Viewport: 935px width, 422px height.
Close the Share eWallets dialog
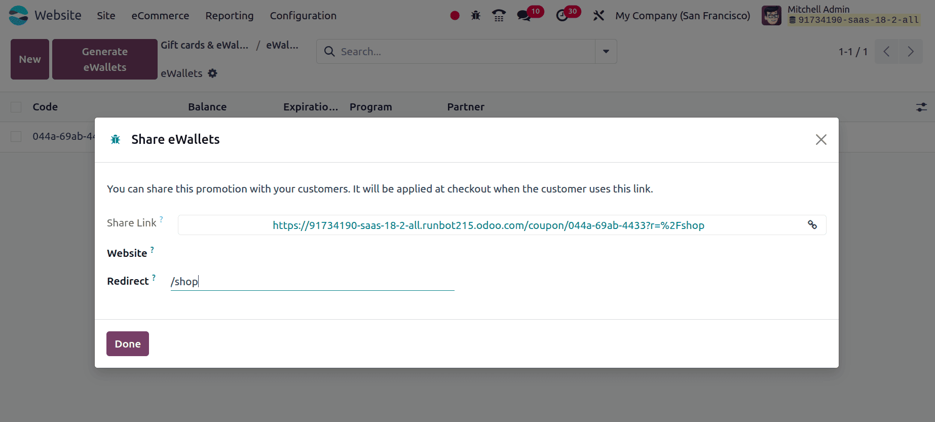point(821,139)
